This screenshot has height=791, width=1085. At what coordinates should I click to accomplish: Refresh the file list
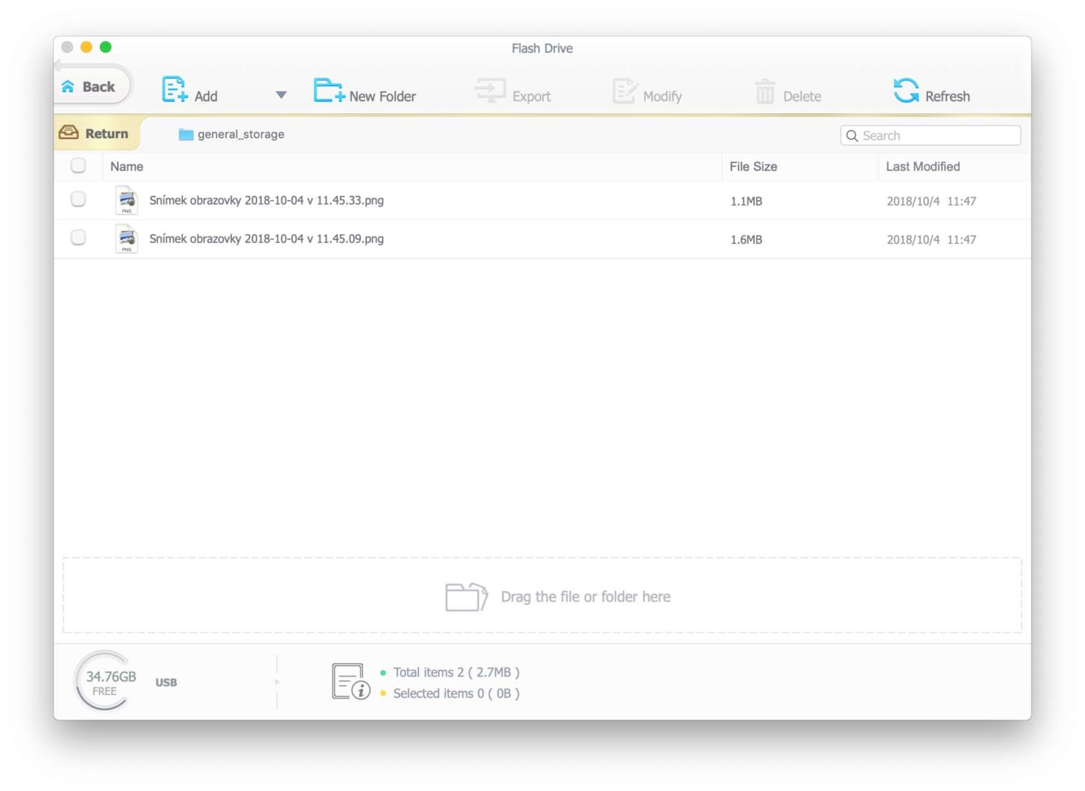click(906, 91)
